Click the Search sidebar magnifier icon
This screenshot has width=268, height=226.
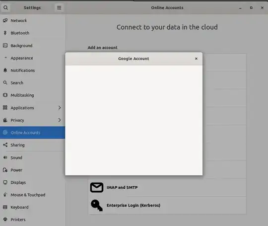5,83
